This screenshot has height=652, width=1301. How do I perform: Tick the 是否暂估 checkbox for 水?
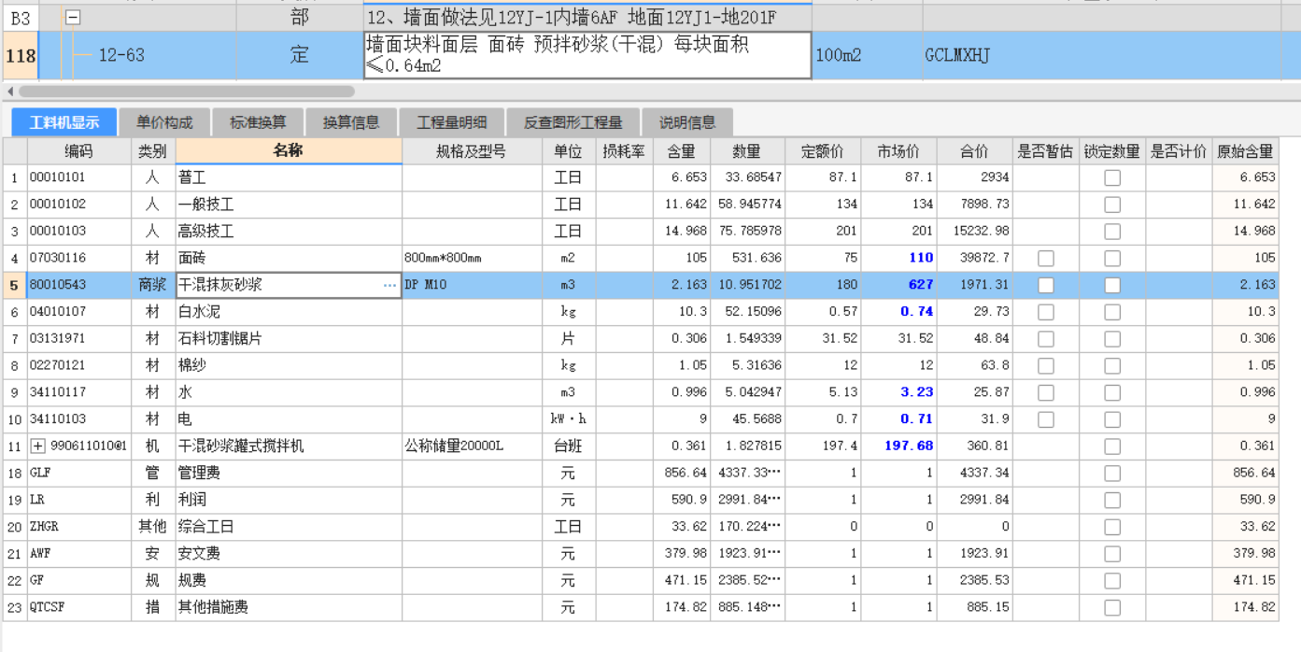pyautogui.click(x=1046, y=392)
